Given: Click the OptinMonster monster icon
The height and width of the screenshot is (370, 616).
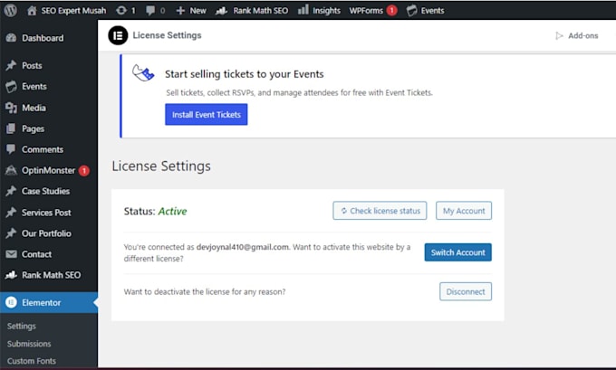Looking at the screenshot, I should [11, 170].
